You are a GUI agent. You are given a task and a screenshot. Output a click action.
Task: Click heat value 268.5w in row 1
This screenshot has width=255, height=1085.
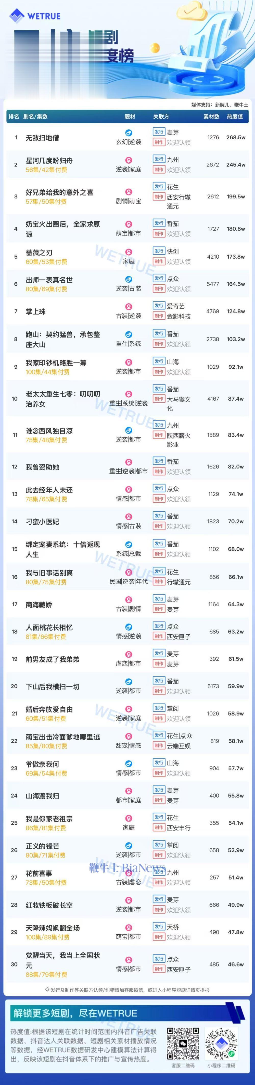click(236, 137)
